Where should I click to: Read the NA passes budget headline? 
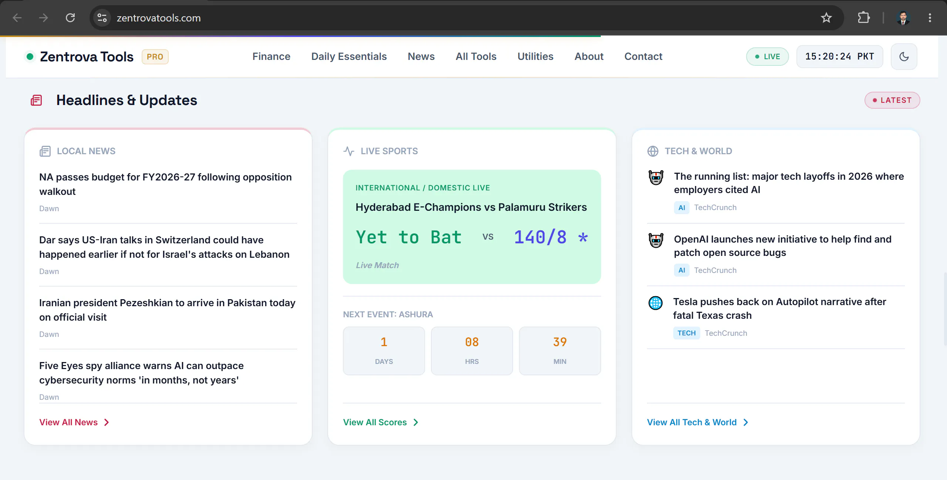pyautogui.click(x=165, y=184)
